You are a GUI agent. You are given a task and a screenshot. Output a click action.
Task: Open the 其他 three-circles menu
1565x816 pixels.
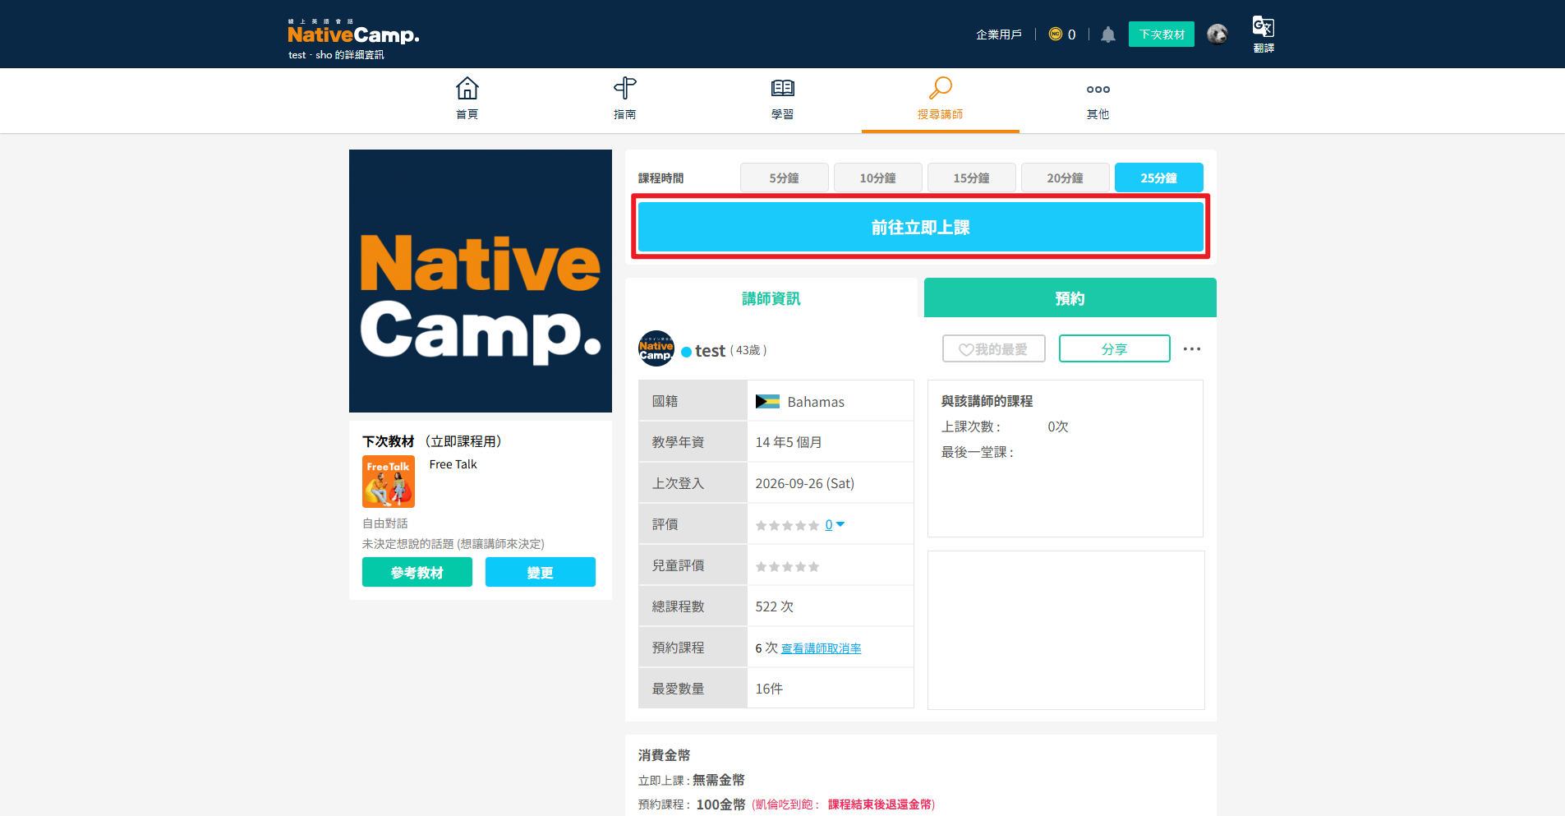tap(1098, 90)
